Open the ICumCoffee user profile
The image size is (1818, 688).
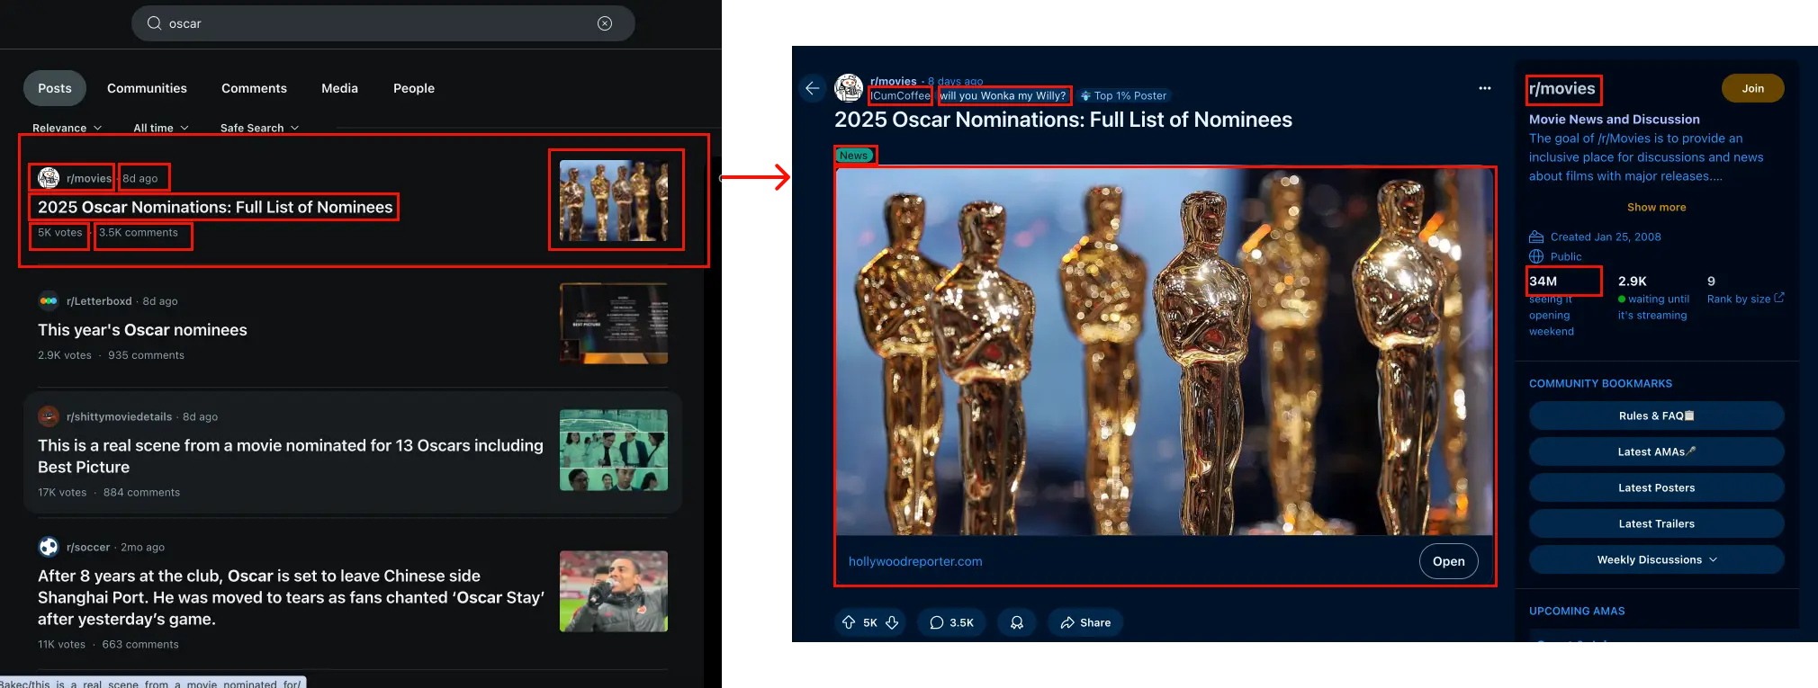pos(900,95)
